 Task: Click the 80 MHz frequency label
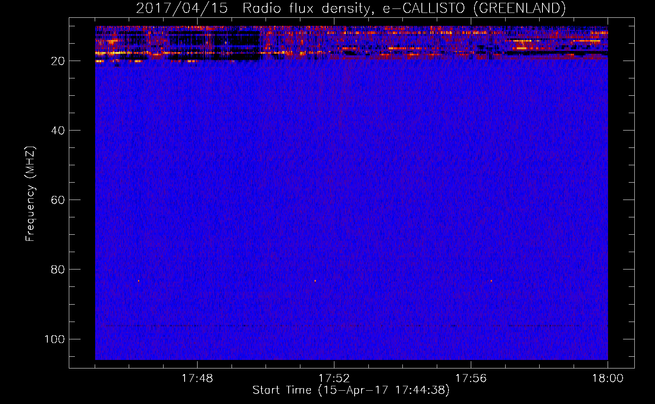pos(58,269)
